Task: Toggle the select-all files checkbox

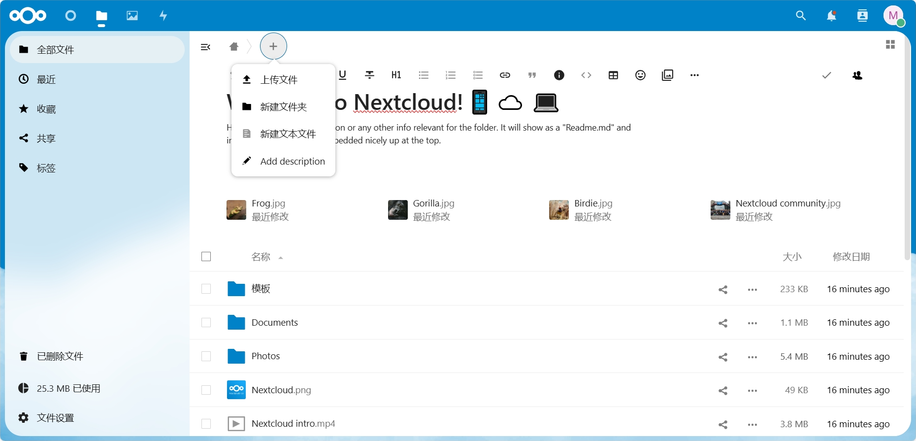Action: [206, 256]
